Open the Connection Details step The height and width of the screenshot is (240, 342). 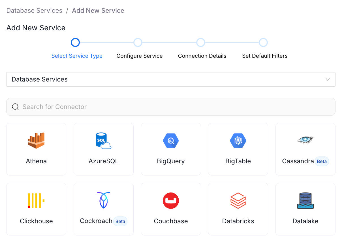point(202,56)
